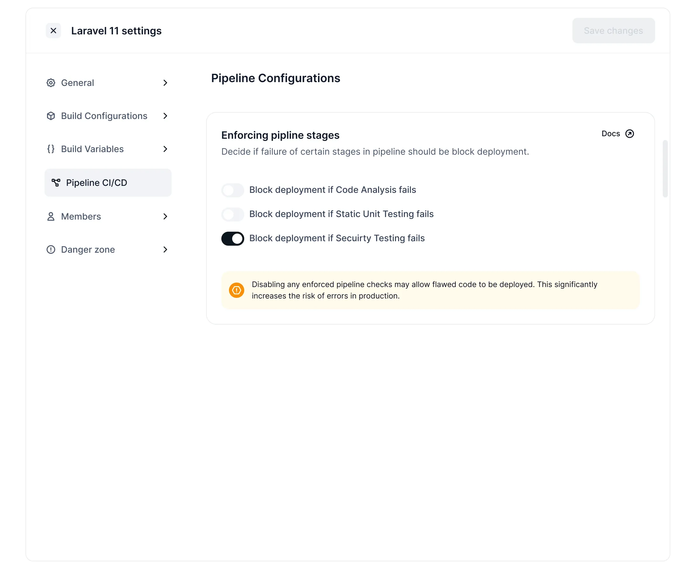Click the Pipeline CI/CD branch icon
The width and height of the screenshot is (678, 569).
[56, 183]
